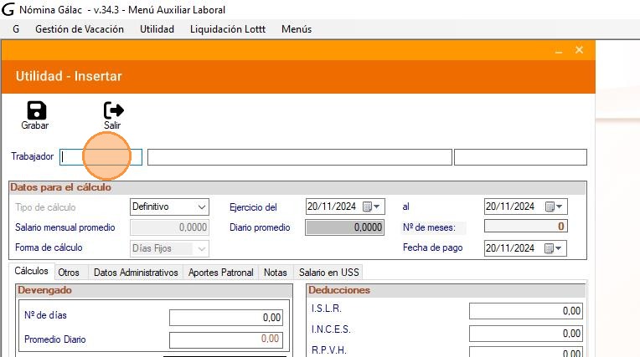This screenshot has width=640, height=357.
Task: Switch to the Notas tab
Action: point(276,273)
